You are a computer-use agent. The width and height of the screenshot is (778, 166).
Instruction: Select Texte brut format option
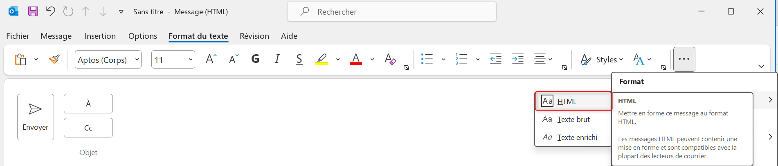point(573,120)
